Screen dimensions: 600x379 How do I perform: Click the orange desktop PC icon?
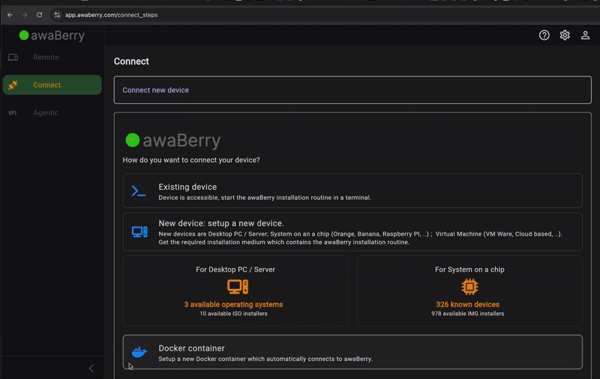tap(238, 287)
